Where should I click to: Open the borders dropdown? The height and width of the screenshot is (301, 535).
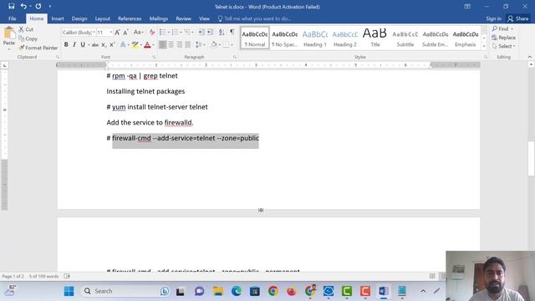click(232, 44)
